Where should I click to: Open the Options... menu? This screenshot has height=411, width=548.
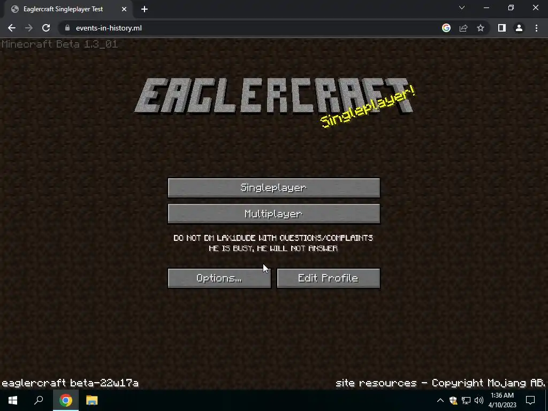click(219, 278)
